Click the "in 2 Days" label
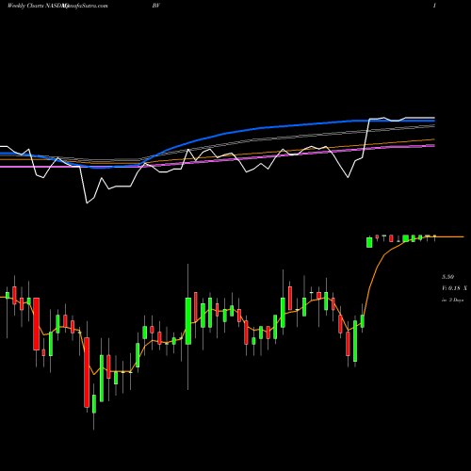Screen dimensions: 471x471 (453, 300)
